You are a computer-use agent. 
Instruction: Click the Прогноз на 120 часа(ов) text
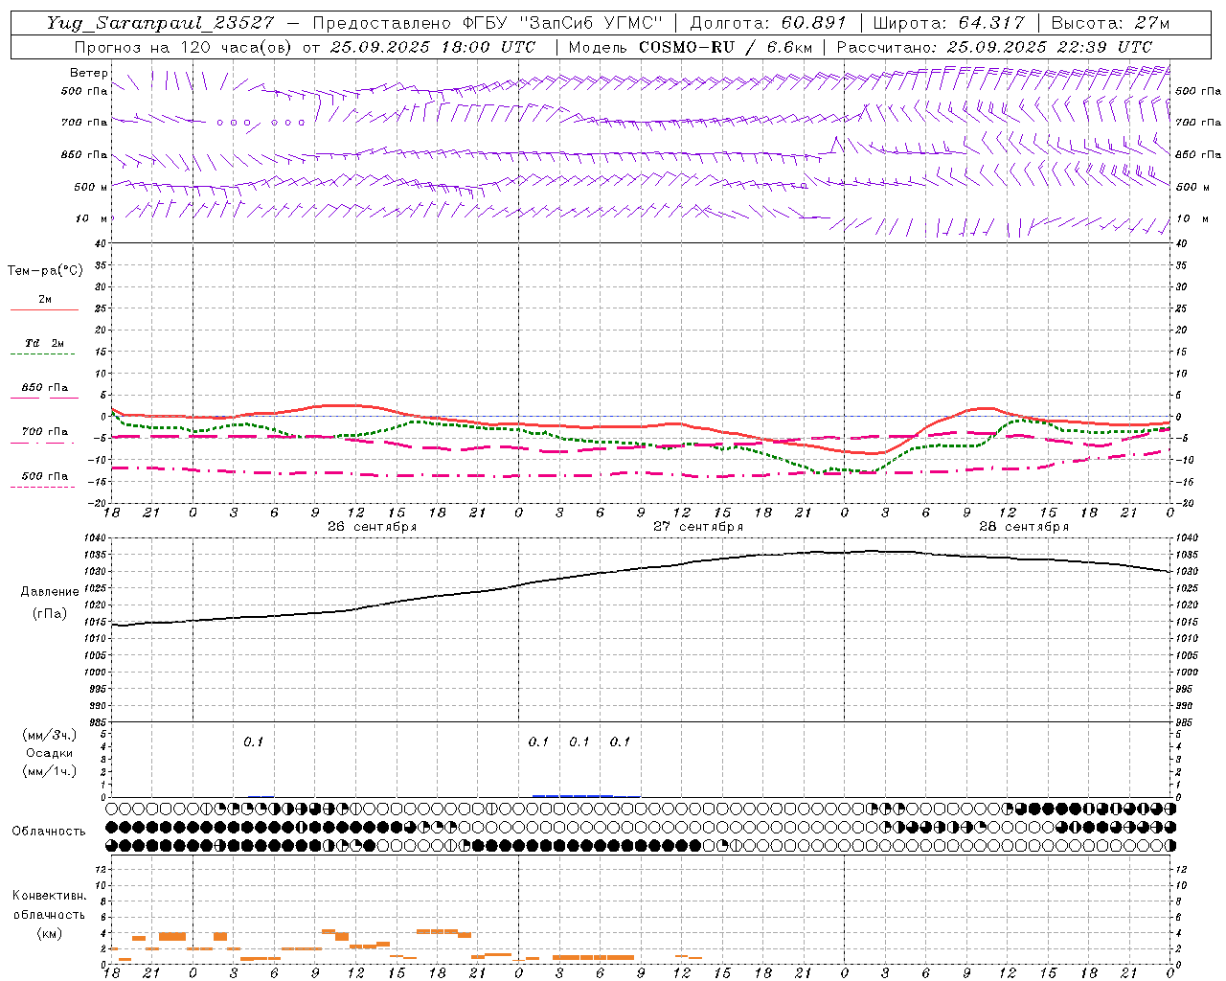[184, 47]
